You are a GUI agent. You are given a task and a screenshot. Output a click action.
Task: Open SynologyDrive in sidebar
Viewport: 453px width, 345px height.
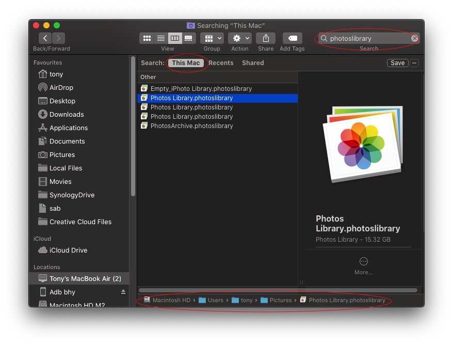[79, 195]
